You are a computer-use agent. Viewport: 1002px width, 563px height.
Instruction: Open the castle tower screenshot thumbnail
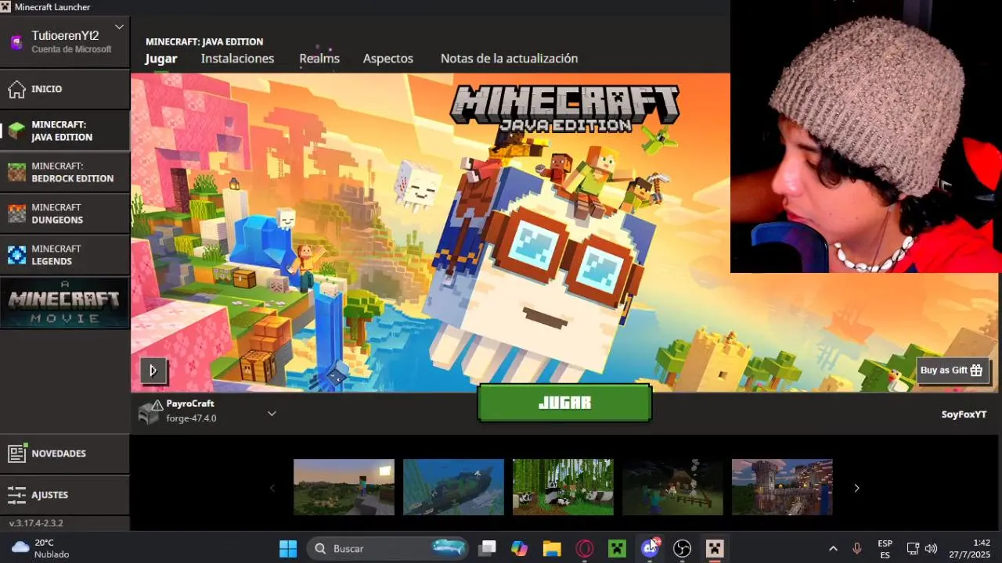tap(782, 487)
